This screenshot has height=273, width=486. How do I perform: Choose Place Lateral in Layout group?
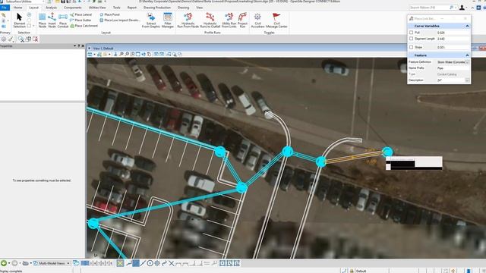tap(81, 14)
